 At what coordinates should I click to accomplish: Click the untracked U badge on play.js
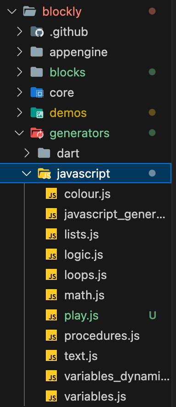click(x=153, y=316)
